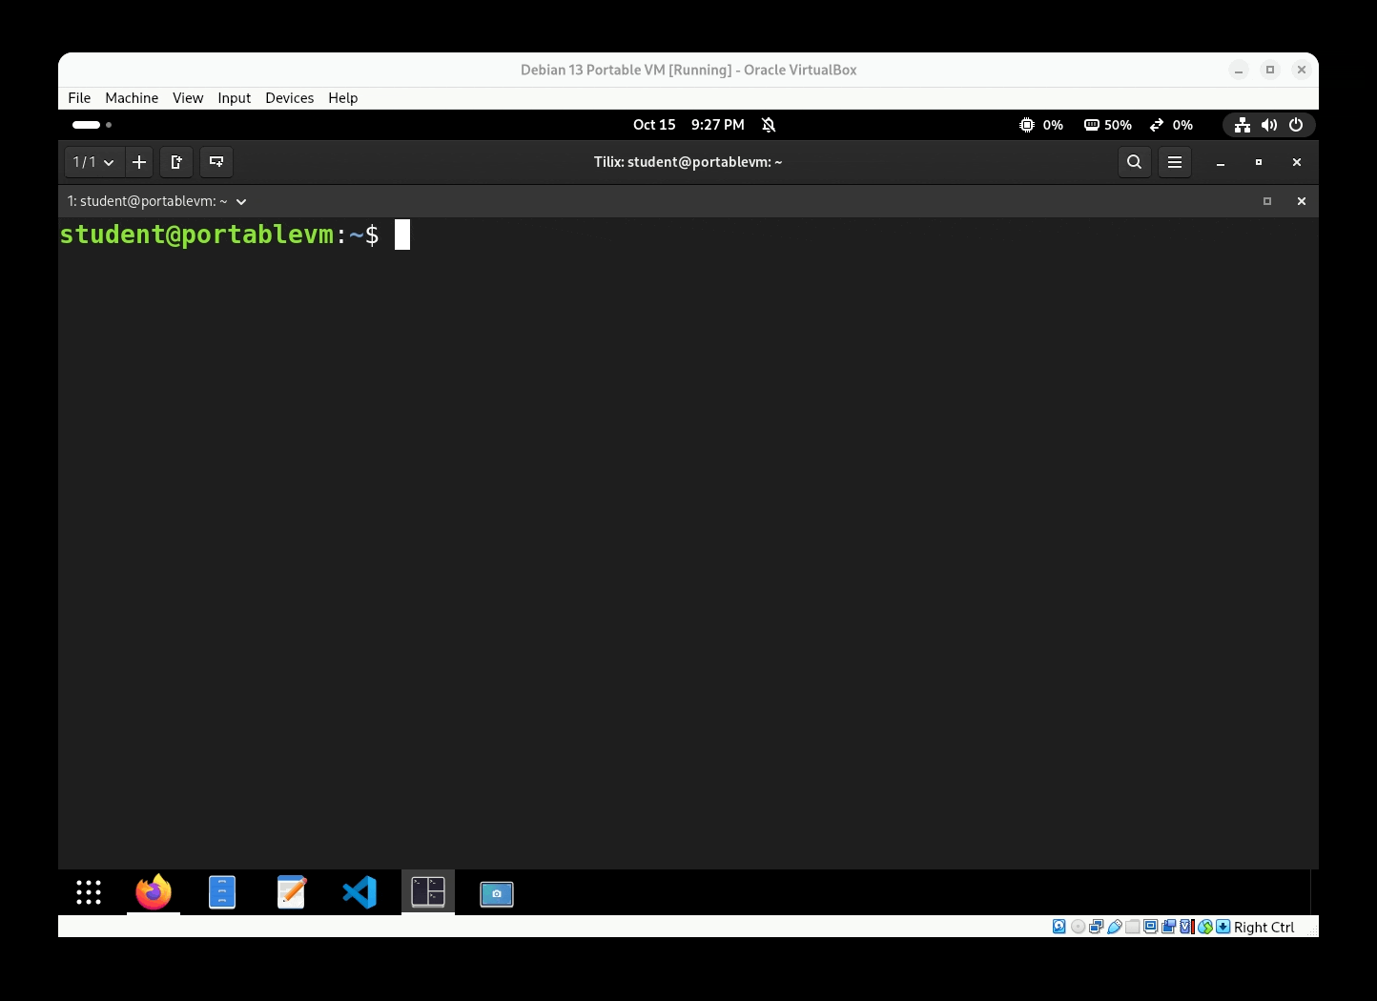
Task: Maximize the terminal pane within Tilix
Action: click(1267, 201)
